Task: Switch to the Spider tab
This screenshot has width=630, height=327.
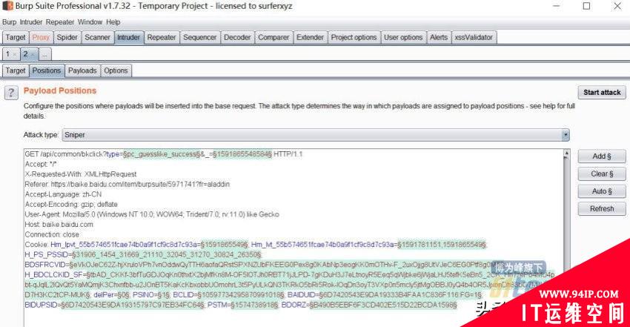Action: click(x=67, y=37)
